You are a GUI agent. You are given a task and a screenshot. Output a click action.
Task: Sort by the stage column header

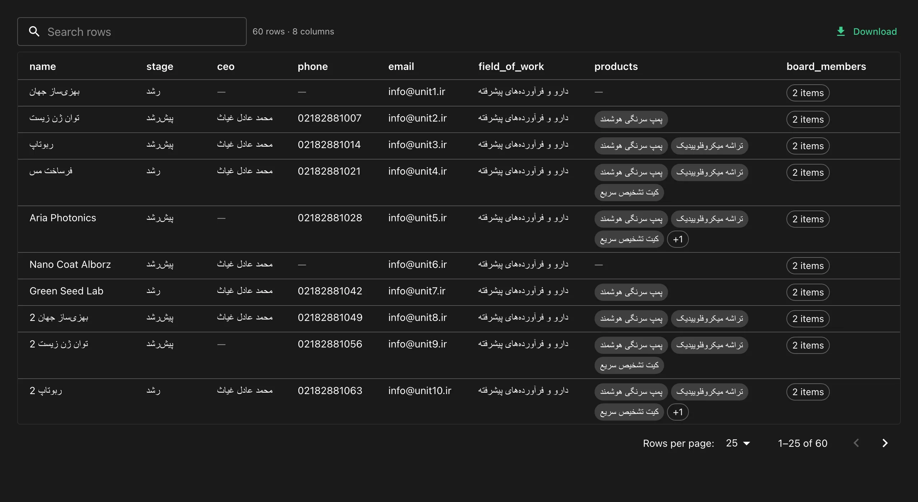pos(160,66)
